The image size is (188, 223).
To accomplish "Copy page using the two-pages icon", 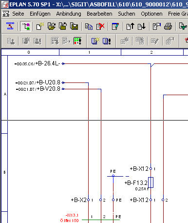I will (x=89, y=26).
